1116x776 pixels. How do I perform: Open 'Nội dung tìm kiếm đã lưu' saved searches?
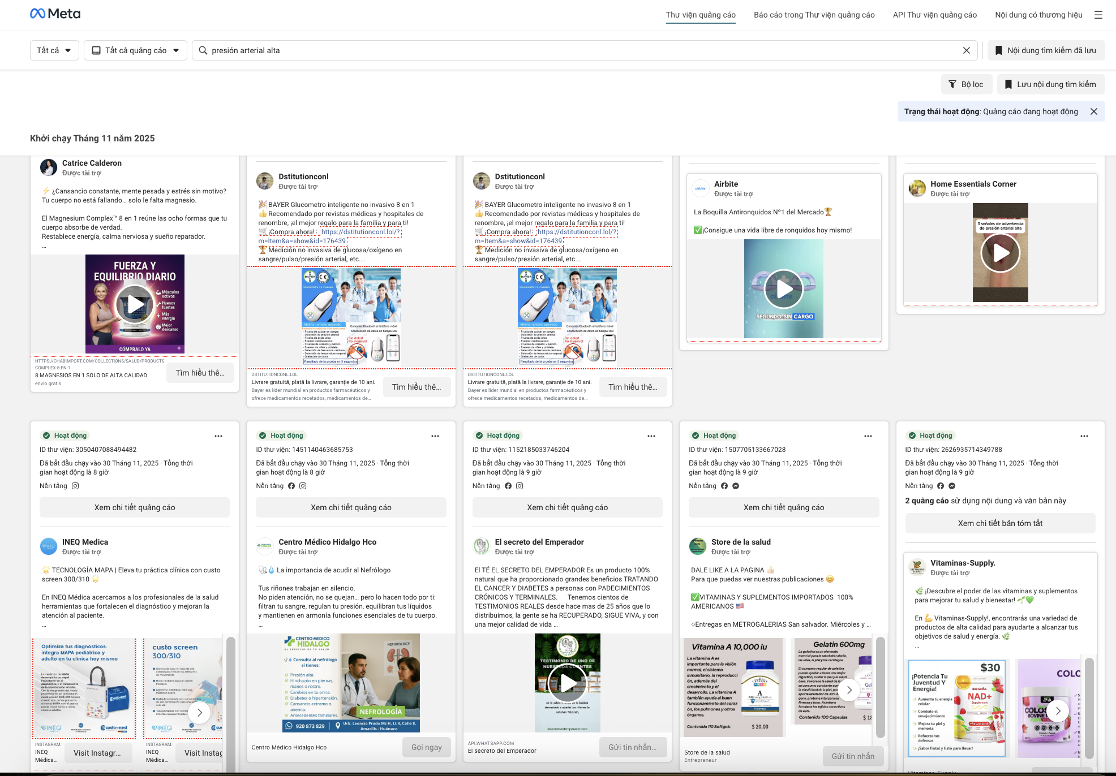coord(1045,50)
